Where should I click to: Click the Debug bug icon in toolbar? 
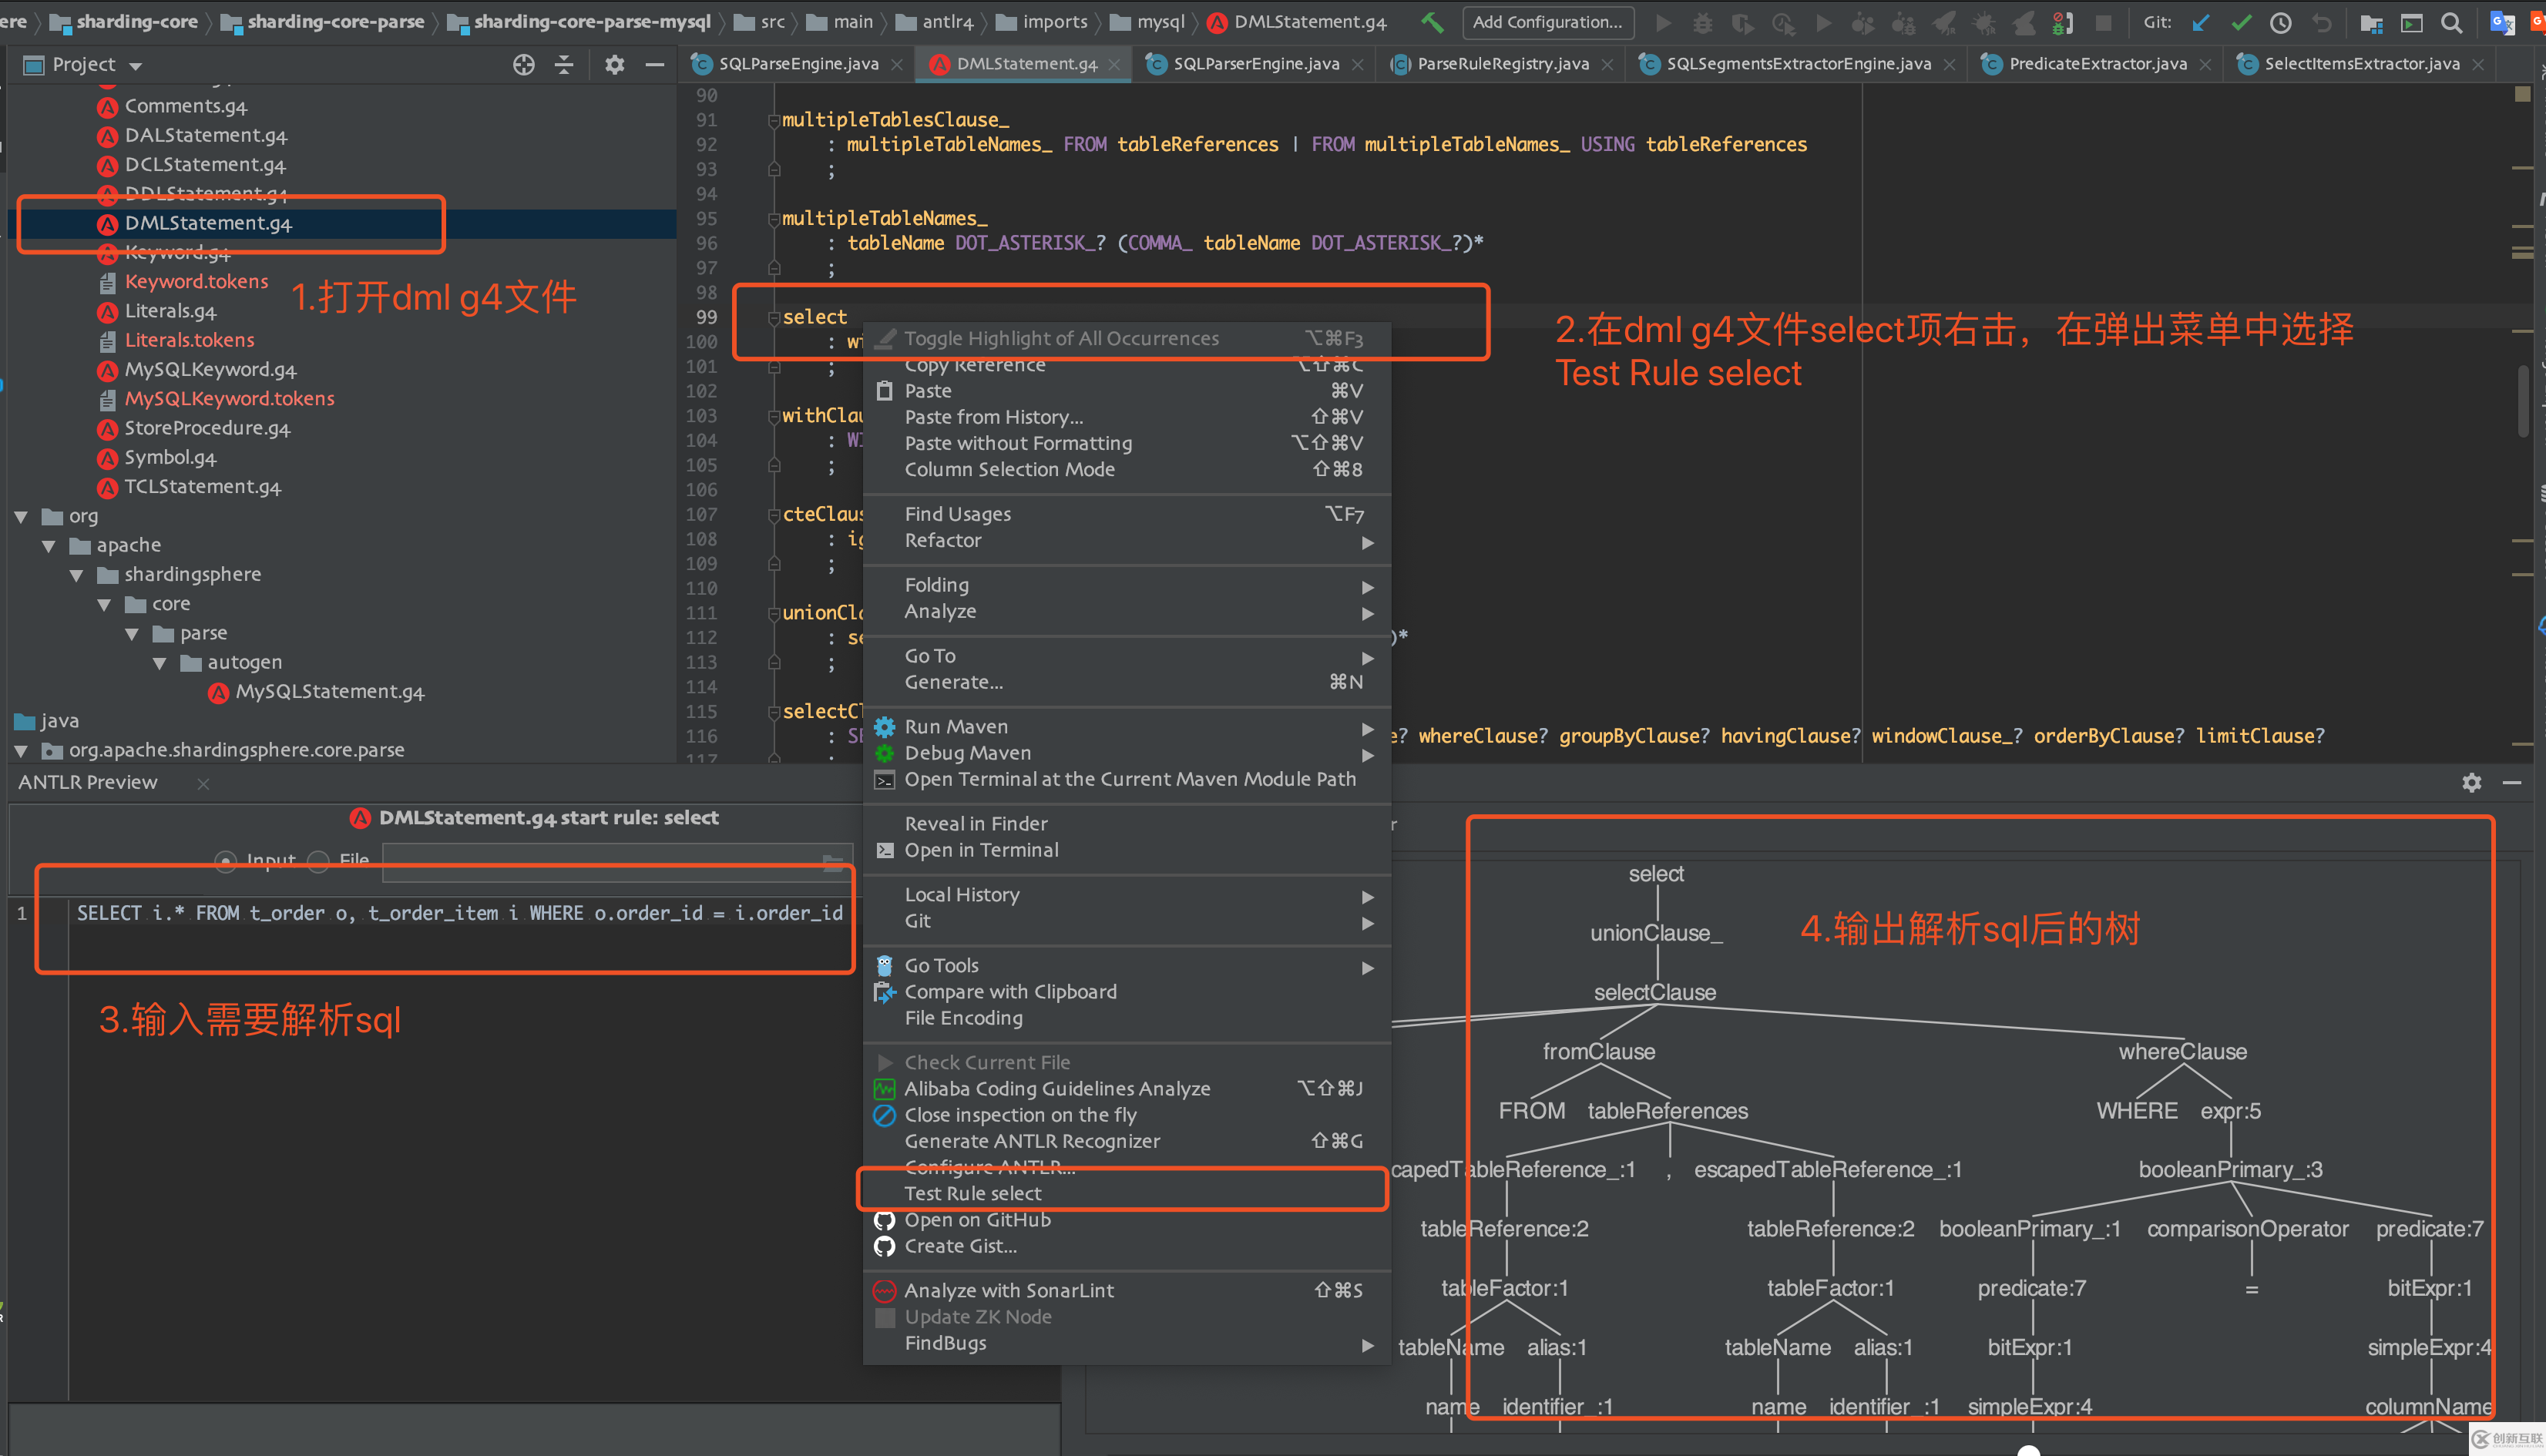coord(1702,22)
